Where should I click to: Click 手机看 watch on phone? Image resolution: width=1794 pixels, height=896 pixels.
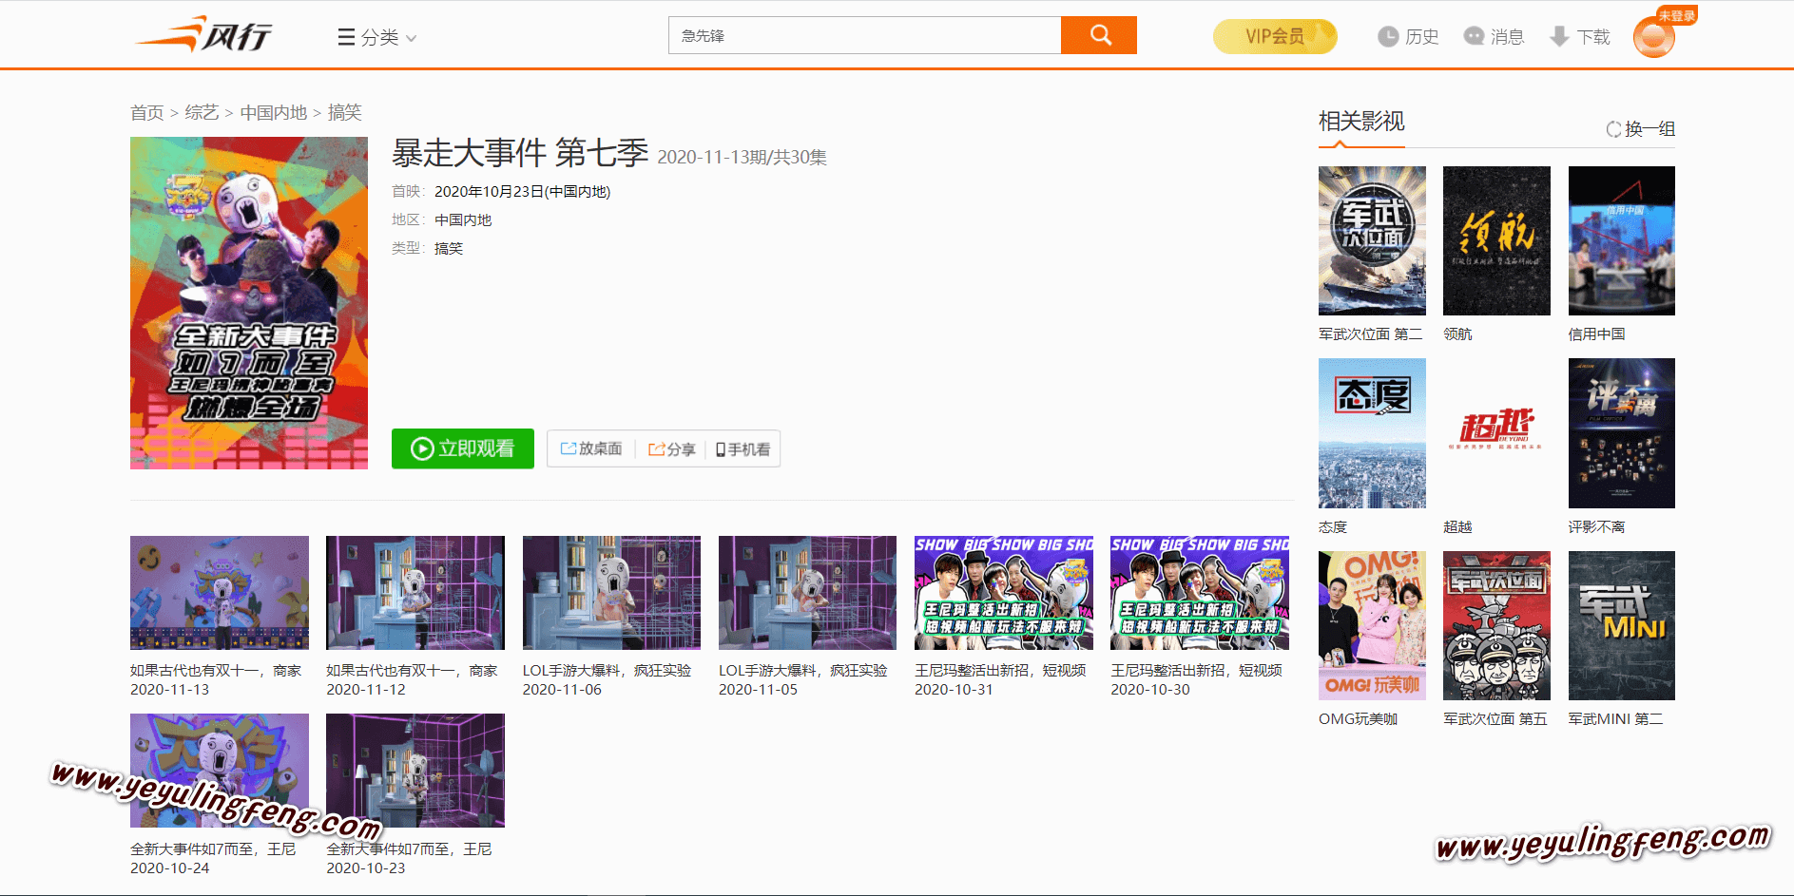(743, 448)
